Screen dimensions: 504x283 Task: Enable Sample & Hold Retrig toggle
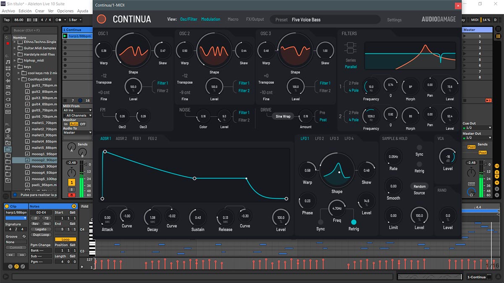point(419,164)
